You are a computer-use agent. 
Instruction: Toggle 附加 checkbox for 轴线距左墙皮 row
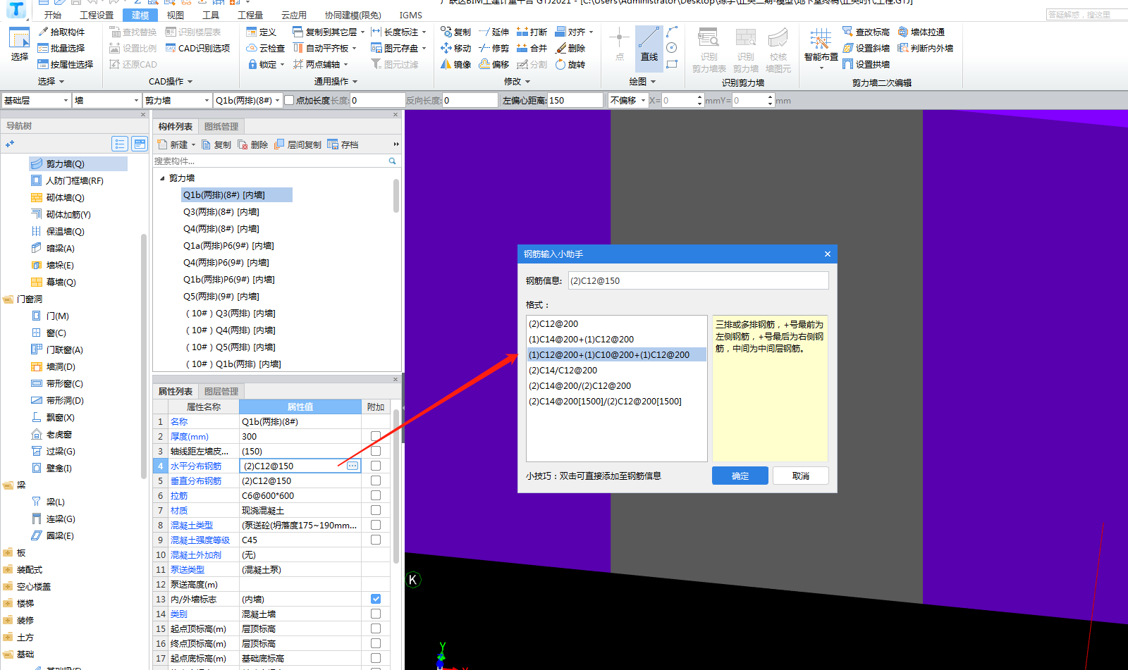click(x=376, y=451)
